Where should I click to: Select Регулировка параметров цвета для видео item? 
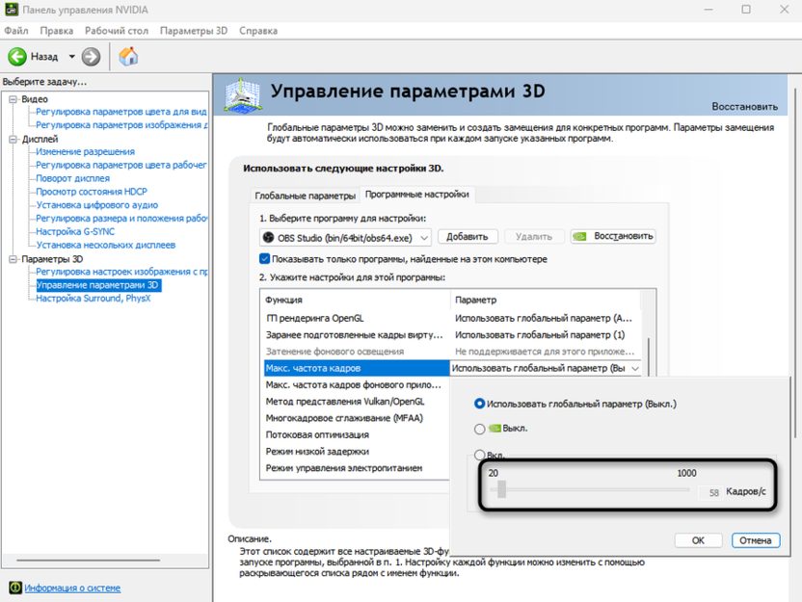tap(121, 112)
